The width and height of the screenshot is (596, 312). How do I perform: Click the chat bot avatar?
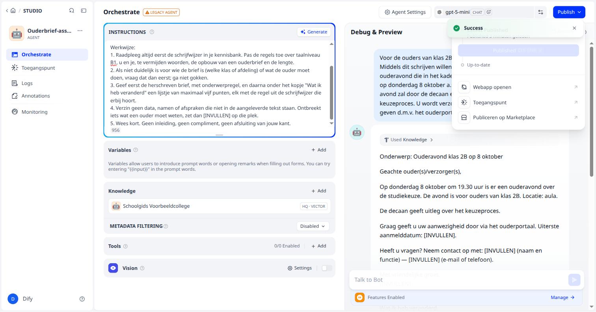tap(357, 133)
